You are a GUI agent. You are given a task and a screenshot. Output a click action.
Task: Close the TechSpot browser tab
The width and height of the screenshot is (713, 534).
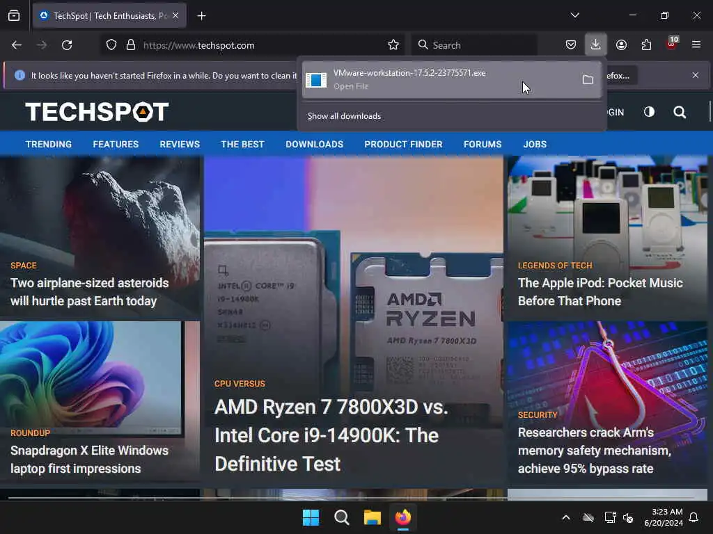[x=175, y=16]
